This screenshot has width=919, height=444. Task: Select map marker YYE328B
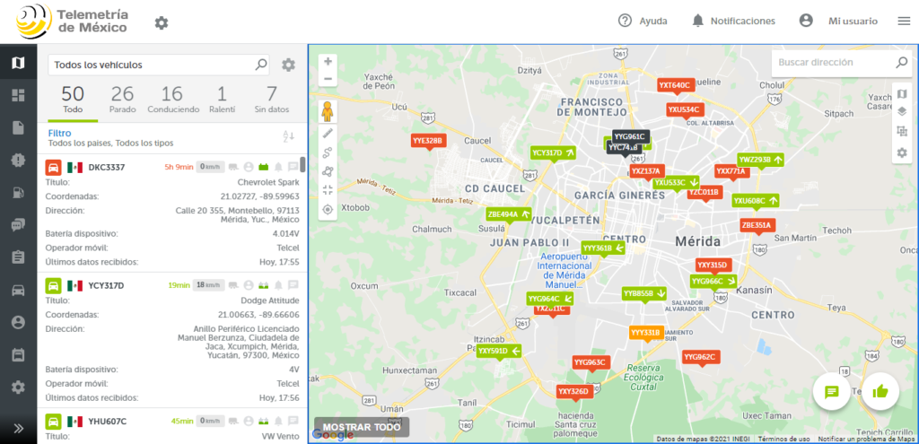tap(429, 141)
